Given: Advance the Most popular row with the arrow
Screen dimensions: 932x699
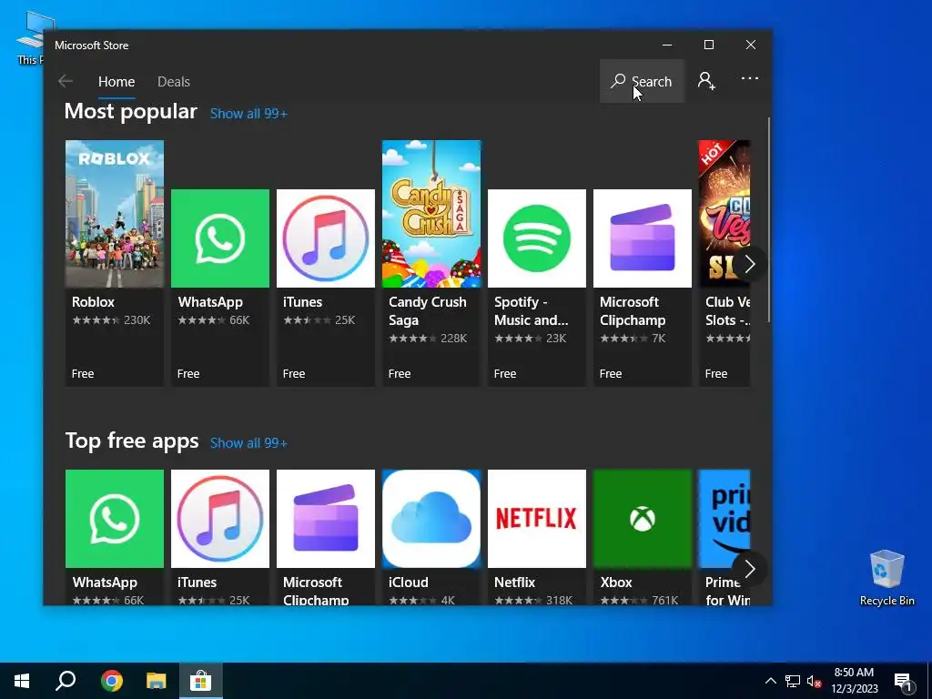Looking at the screenshot, I should pyautogui.click(x=750, y=264).
